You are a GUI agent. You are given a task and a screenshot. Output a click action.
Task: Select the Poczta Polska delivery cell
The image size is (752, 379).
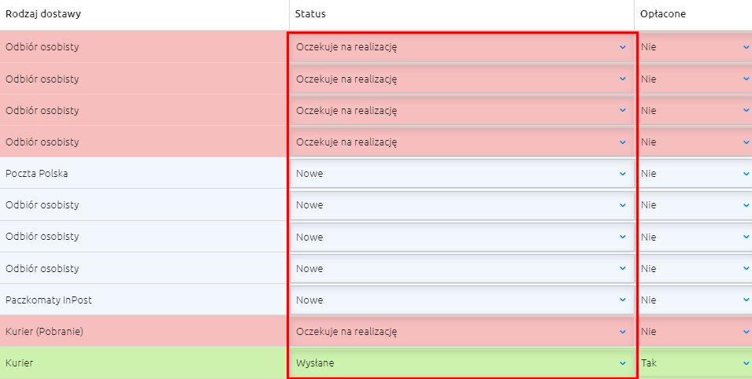click(x=144, y=174)
